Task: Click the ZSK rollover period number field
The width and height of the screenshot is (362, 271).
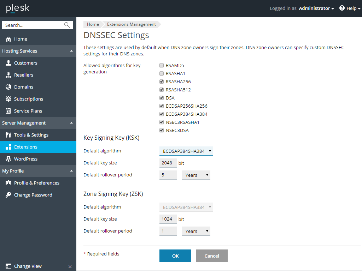Action: point(168,231)
